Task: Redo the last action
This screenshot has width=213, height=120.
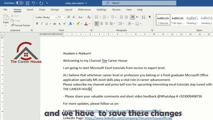Action: coord(41,3)
